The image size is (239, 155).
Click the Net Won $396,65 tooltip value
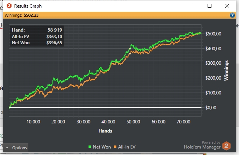pos(54,43)
